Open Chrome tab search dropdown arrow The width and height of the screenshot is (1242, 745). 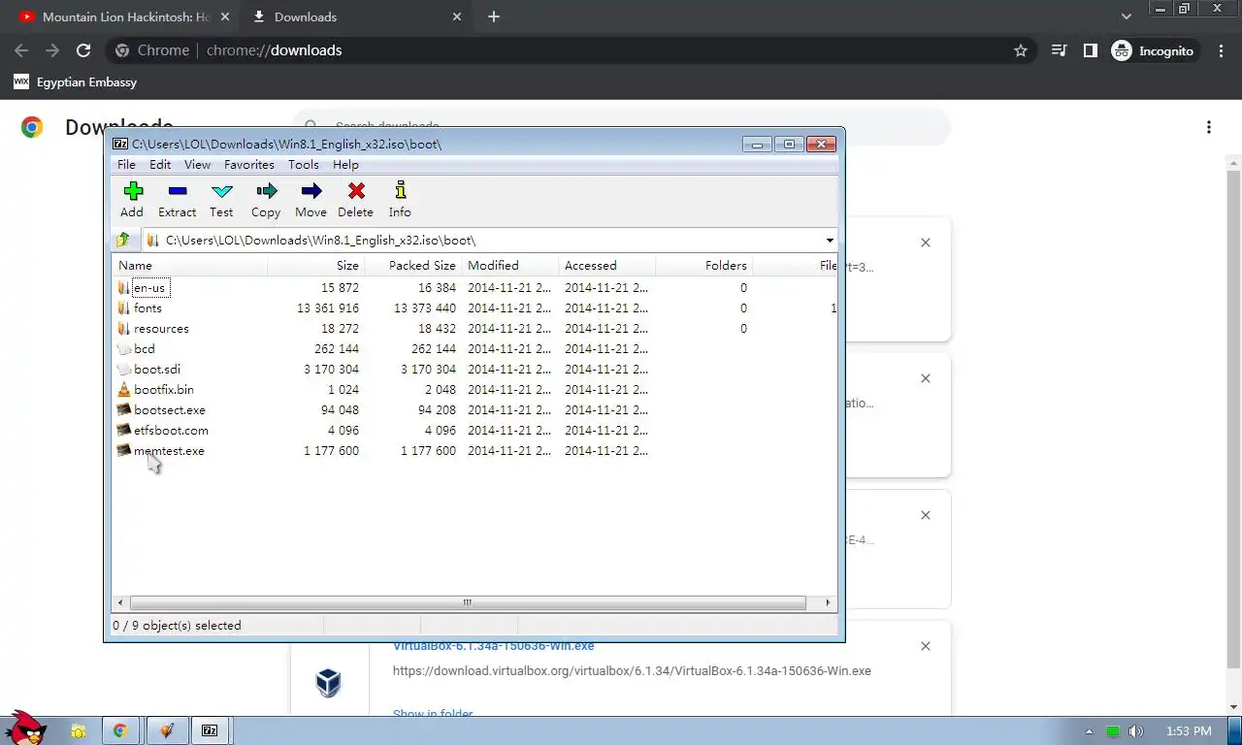(1127, 16)
